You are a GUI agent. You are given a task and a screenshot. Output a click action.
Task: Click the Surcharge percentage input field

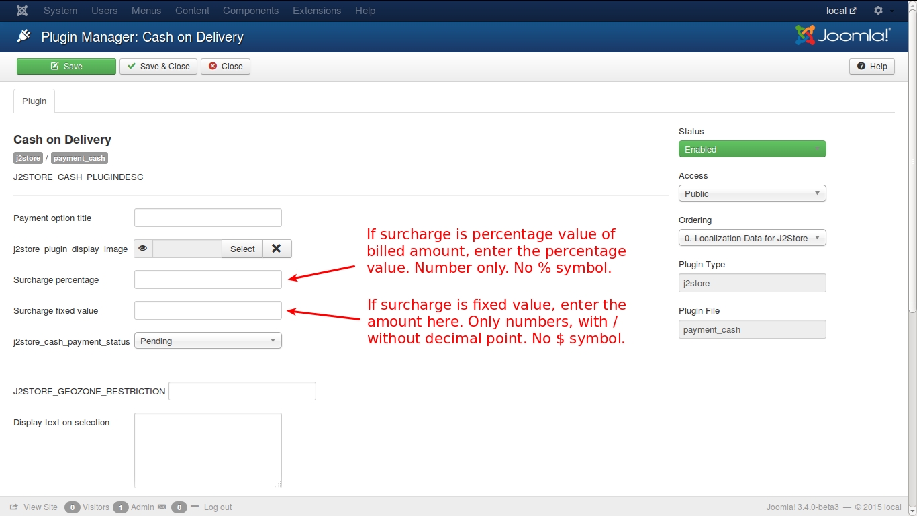[x=208, y=279]
